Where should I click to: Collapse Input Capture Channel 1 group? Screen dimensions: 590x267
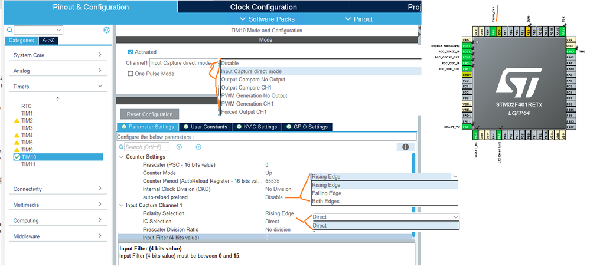[121, 205]
